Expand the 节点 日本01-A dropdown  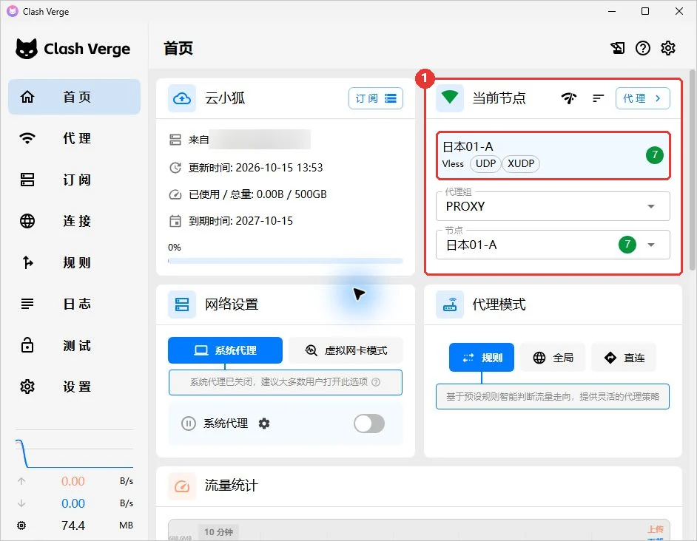(553, 245)
